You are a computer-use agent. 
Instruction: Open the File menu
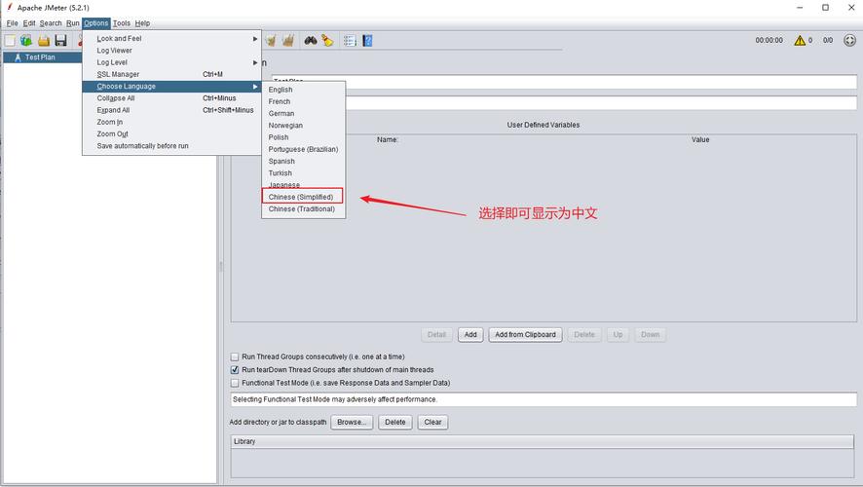pyautogui.click(x=12, y=23)
